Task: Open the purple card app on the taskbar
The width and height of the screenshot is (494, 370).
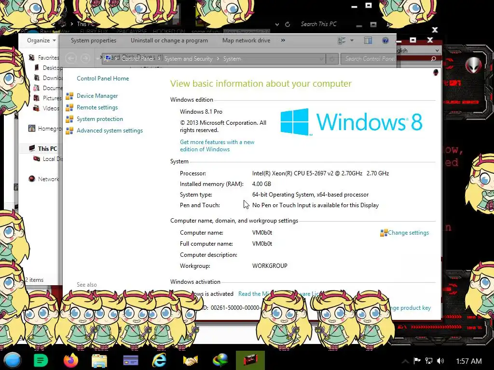Action: tap(130, 360)
